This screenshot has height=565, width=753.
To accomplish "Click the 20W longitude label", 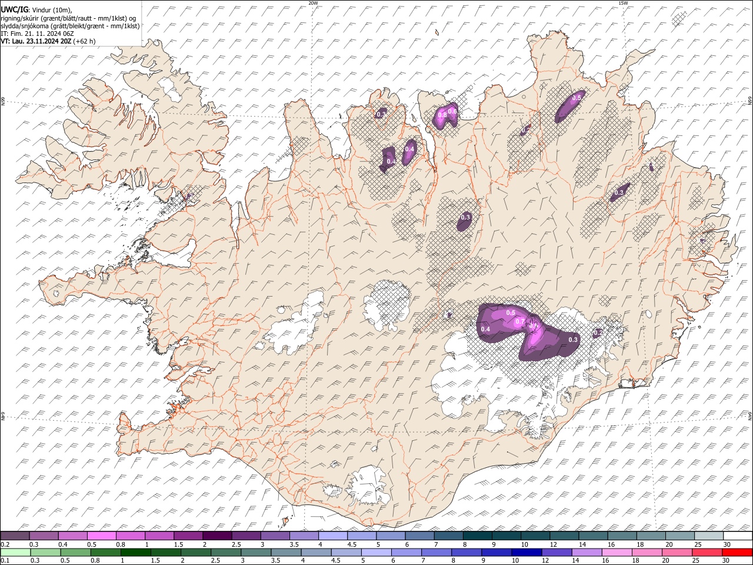I will 313,3.
